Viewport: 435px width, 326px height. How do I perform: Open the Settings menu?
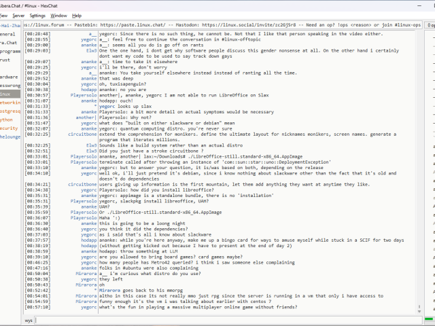(38, 15)
